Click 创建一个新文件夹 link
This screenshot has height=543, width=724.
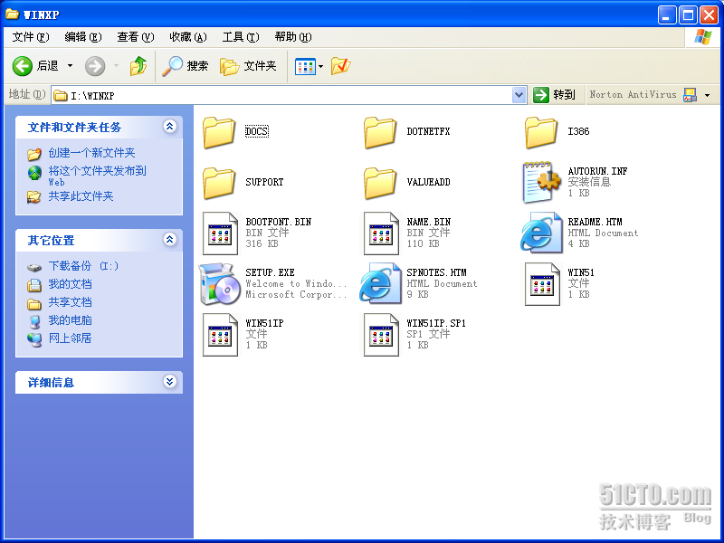[x=91, y=153]
